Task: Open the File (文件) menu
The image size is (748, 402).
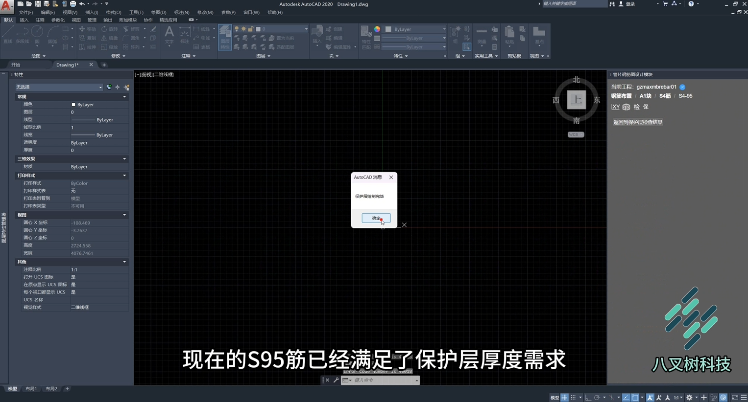Action: [x=25, y=12]
